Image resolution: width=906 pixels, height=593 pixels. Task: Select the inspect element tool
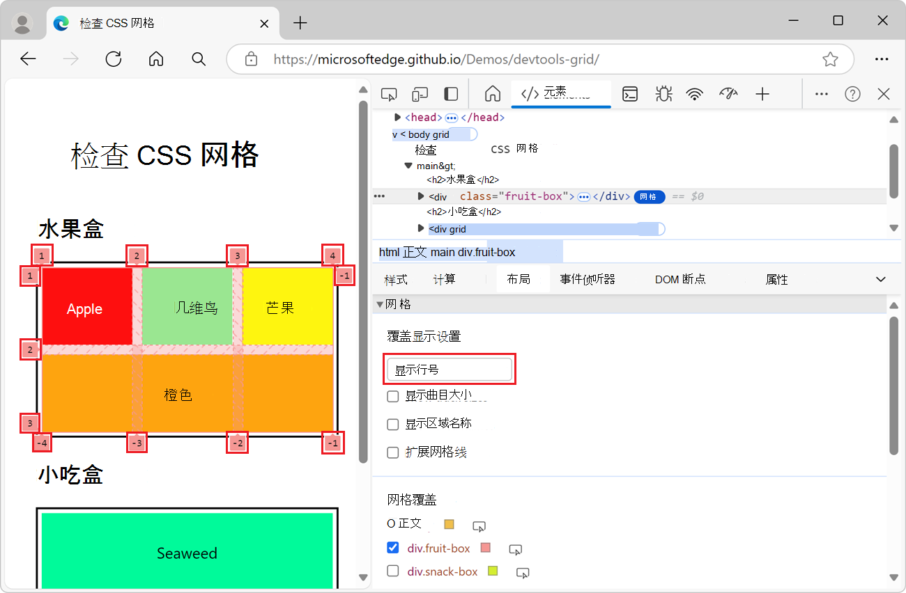(388, 93)
